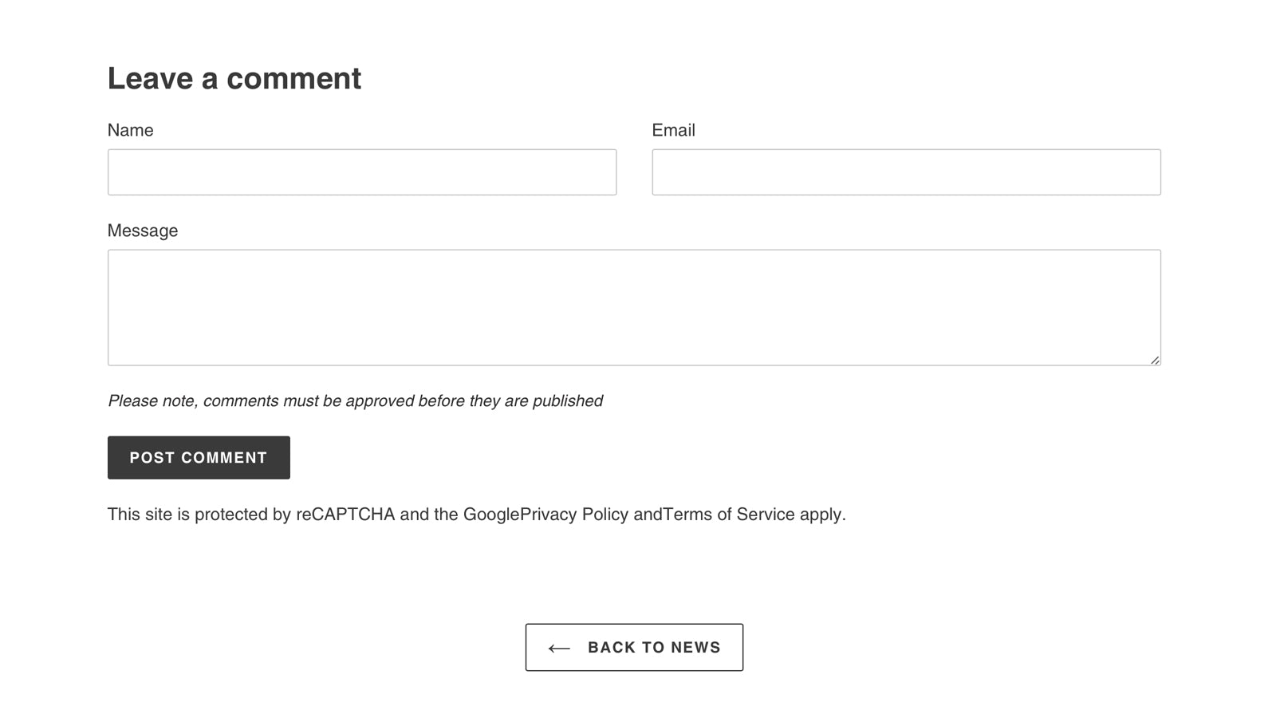Click the textarea resize handle
The height and width of the screenshot is (718, 1276).
pyautogui.click(x=1156, y=361)
